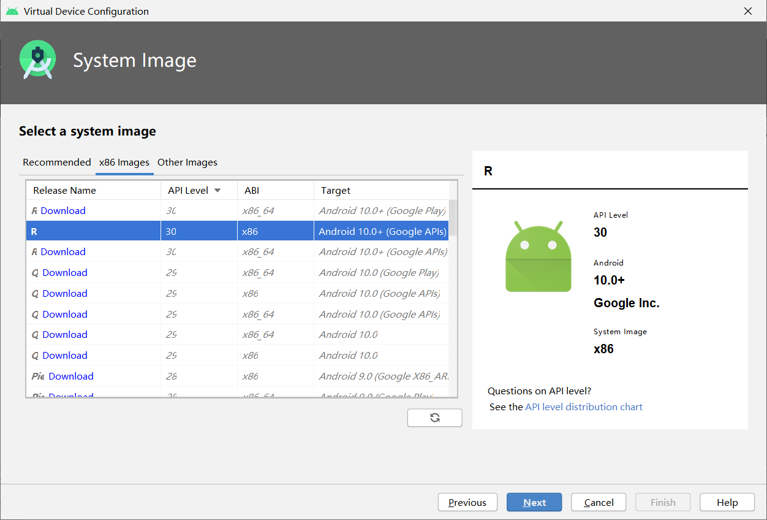Screen dimensions: 767x520
Task: Open the Other Images tab
Action: coord(187,162)
